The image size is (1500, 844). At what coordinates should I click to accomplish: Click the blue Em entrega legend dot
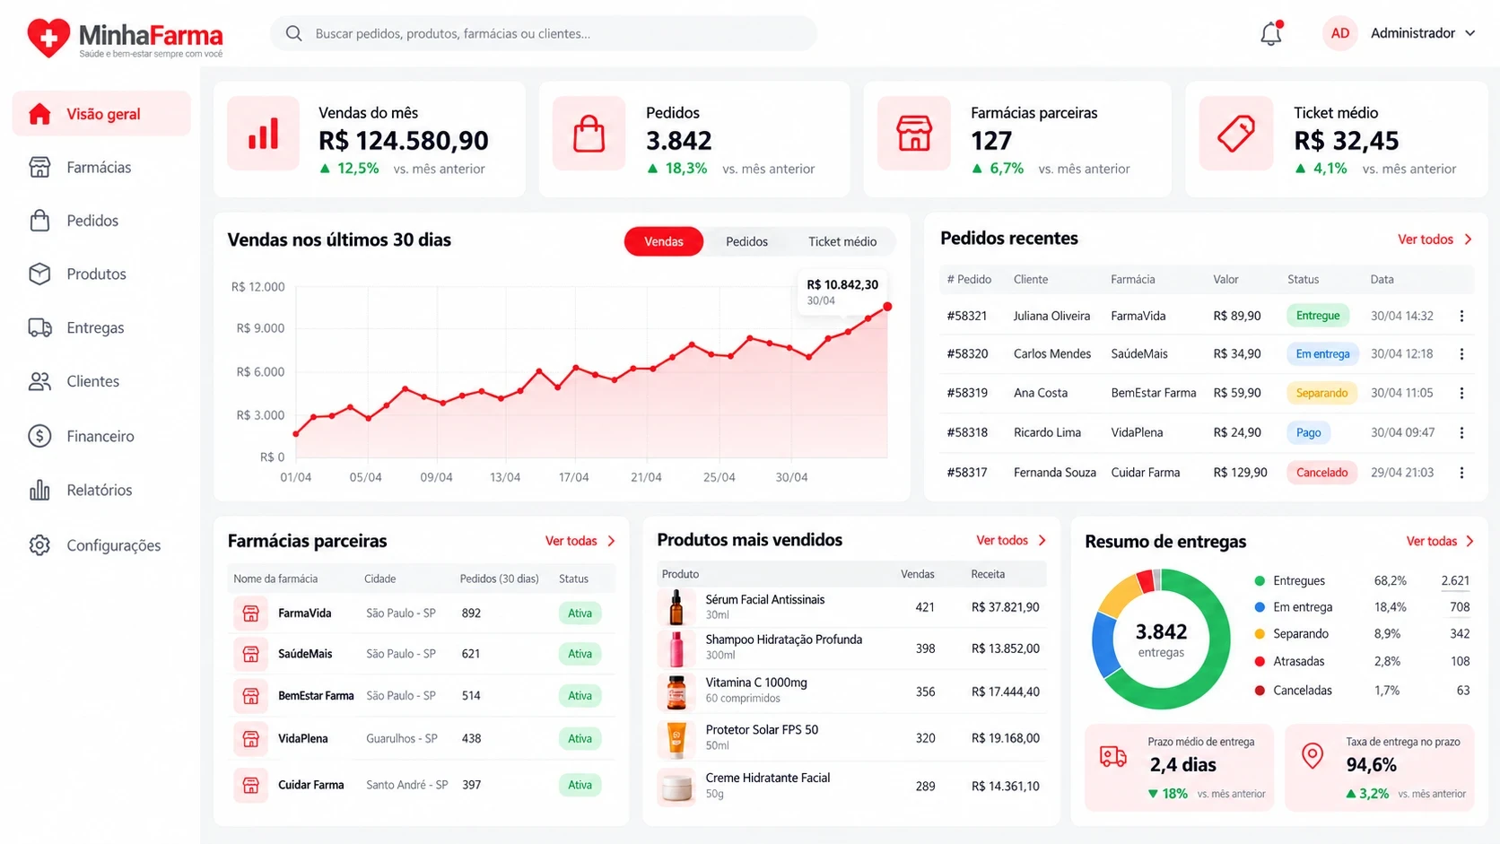[x=1260, y=607]
